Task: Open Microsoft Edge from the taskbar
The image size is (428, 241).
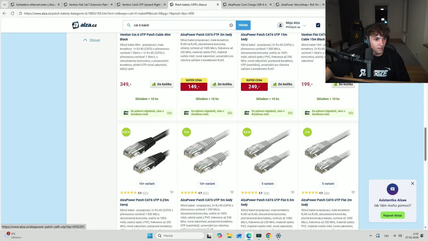Action: [249, 236]
